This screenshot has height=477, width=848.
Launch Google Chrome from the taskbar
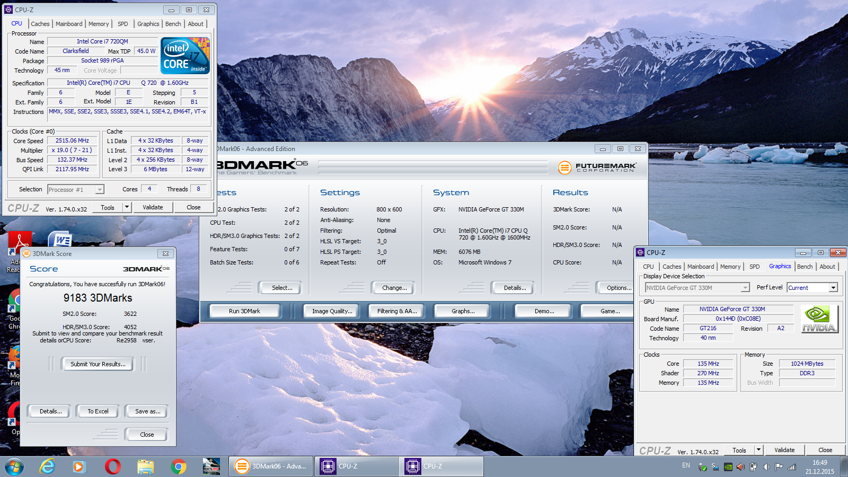coord(179,466)
